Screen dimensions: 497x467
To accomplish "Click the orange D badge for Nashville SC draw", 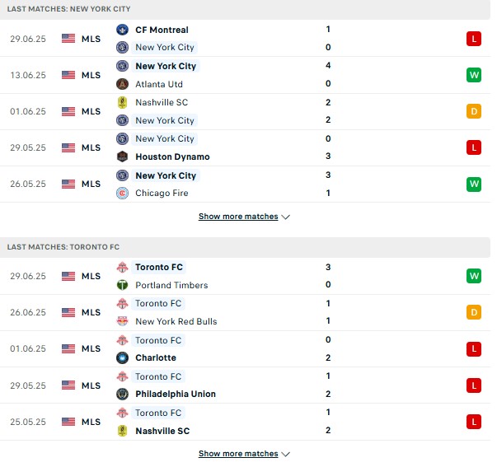I will point(474,111).
